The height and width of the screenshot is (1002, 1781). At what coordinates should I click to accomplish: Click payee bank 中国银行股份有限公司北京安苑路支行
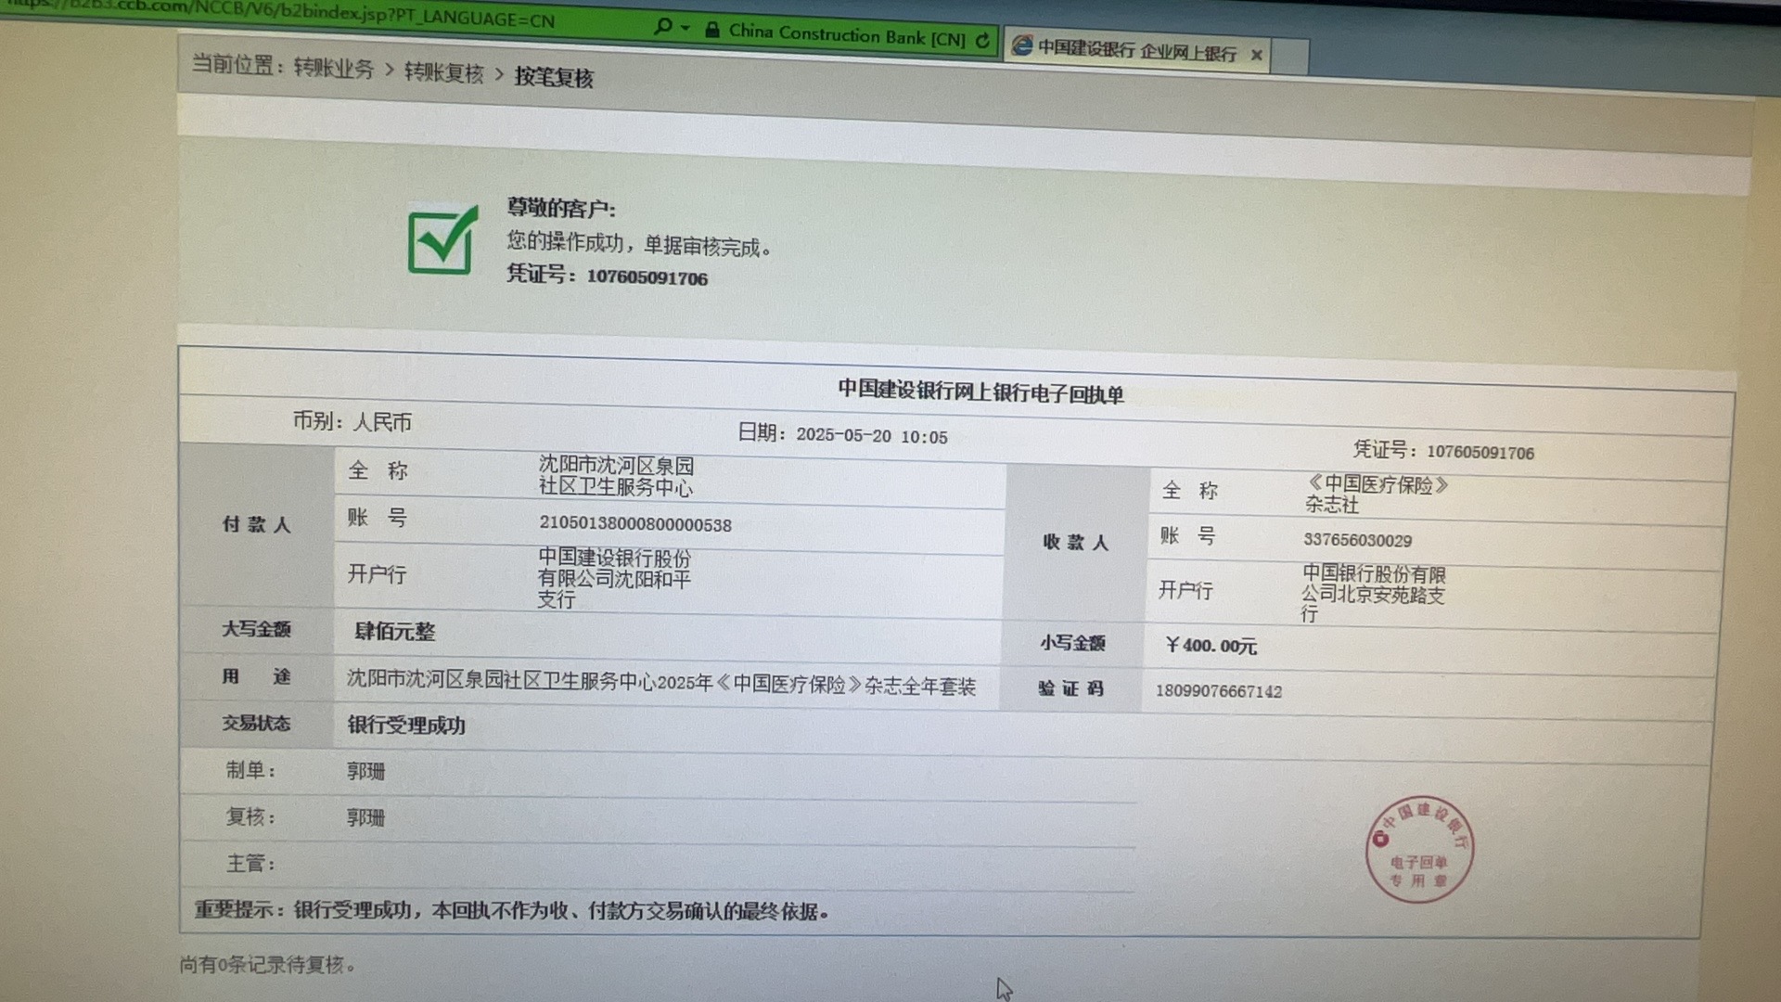pyautogui.click(x=1373, y=594)
